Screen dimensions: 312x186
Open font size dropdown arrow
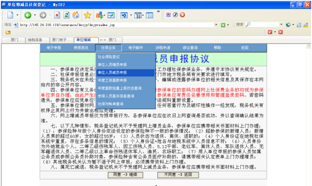[x=104, y=15]
